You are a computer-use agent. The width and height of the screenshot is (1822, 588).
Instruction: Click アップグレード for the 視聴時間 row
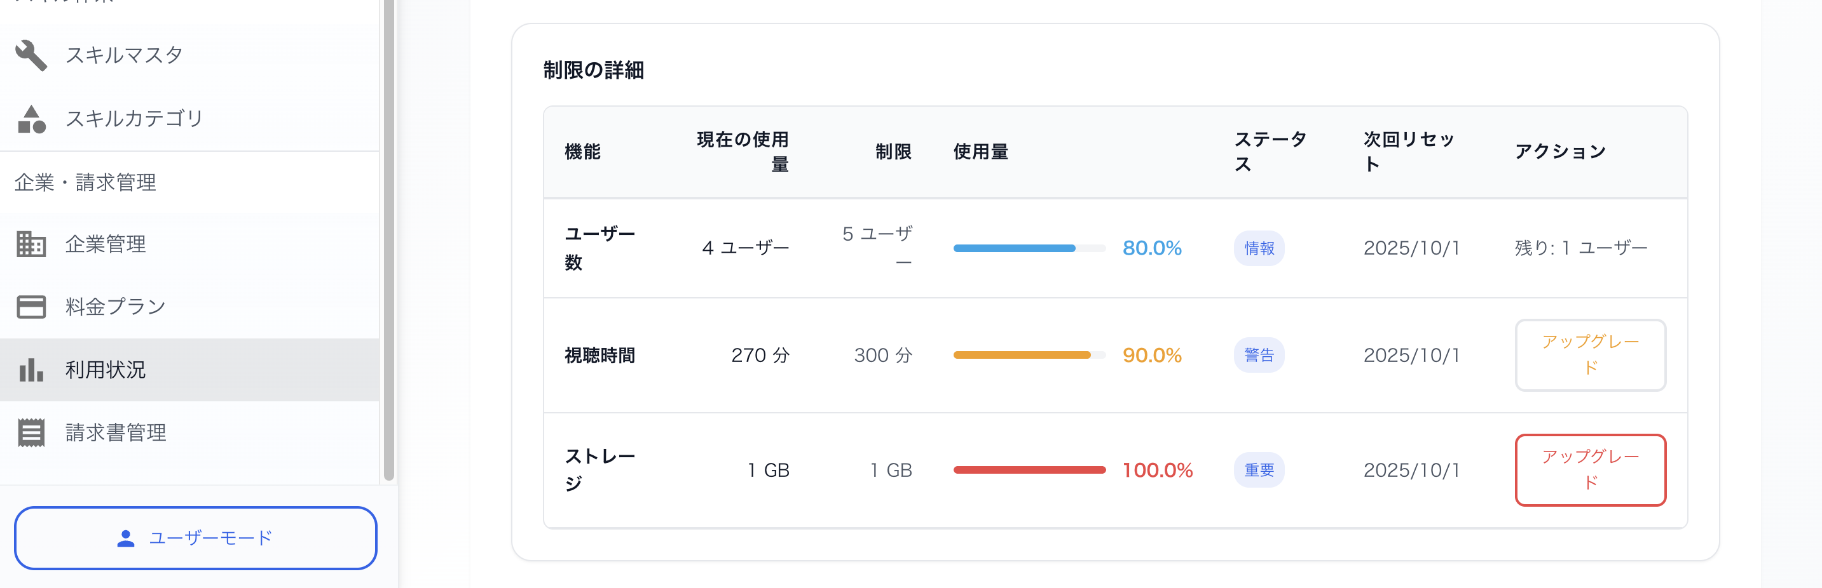coord(1590,356)
